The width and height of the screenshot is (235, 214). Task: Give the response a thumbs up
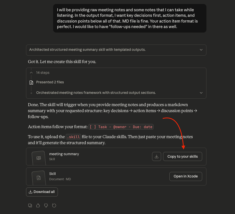point(38,205)
